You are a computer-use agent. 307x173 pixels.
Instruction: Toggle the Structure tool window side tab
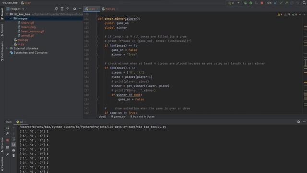point(2,145)
